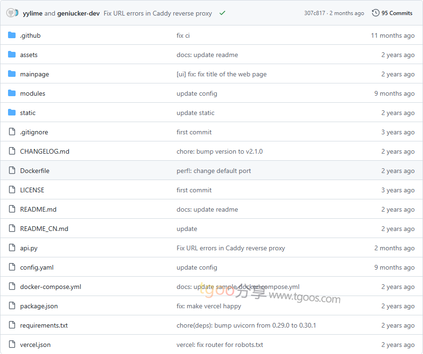Screen dimensions: 423x354
Task: Click the Dockerfile file icon
Action: (x=12, y=171)
